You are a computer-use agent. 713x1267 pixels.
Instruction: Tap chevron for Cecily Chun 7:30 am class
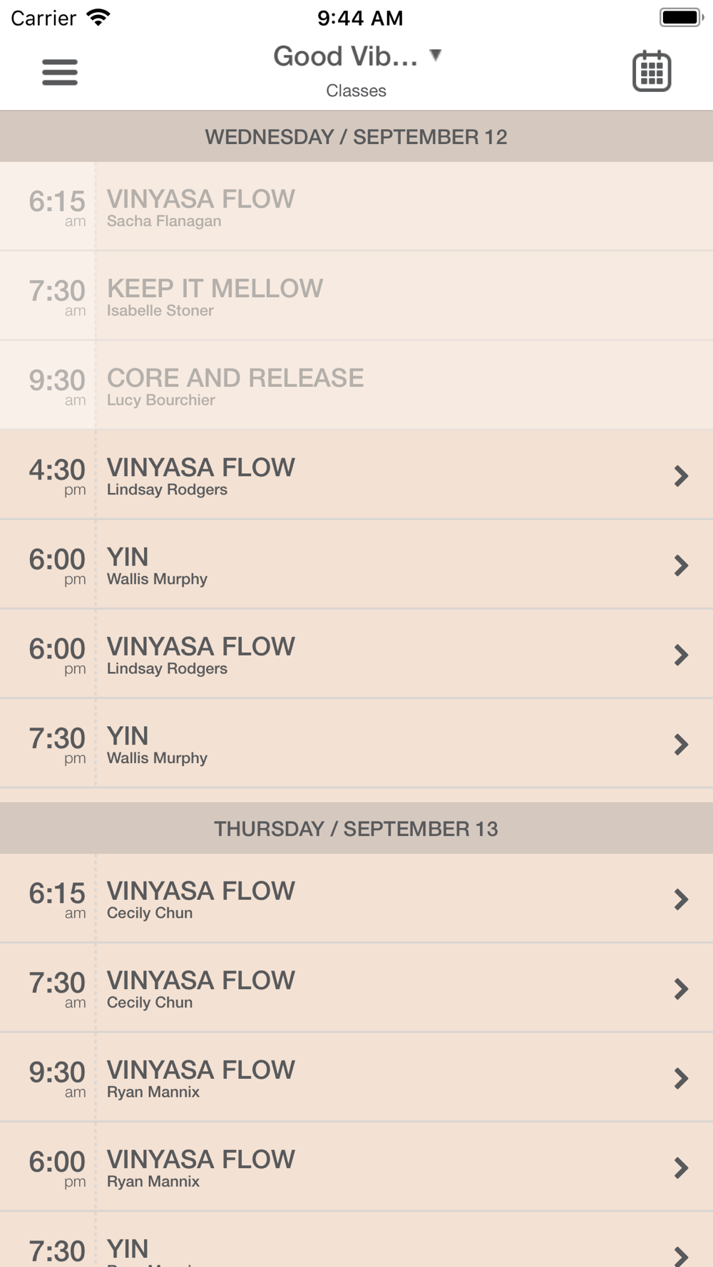pos(682,989)
